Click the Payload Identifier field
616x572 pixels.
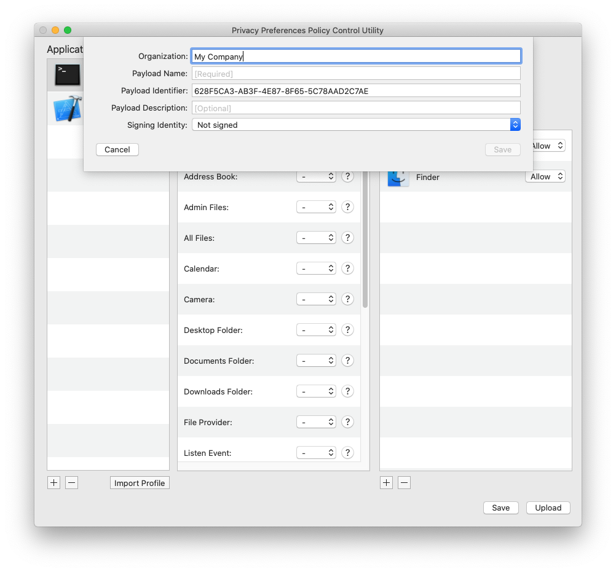coord(357,91)
